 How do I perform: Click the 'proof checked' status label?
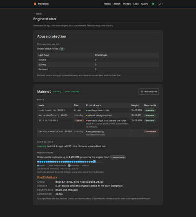click(72, 91)
